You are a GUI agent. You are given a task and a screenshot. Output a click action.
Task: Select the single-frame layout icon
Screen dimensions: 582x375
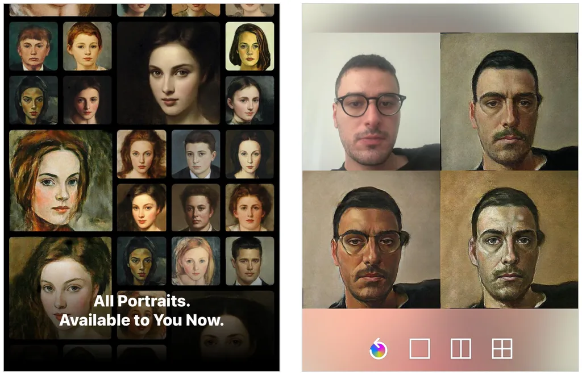(419, 349)
